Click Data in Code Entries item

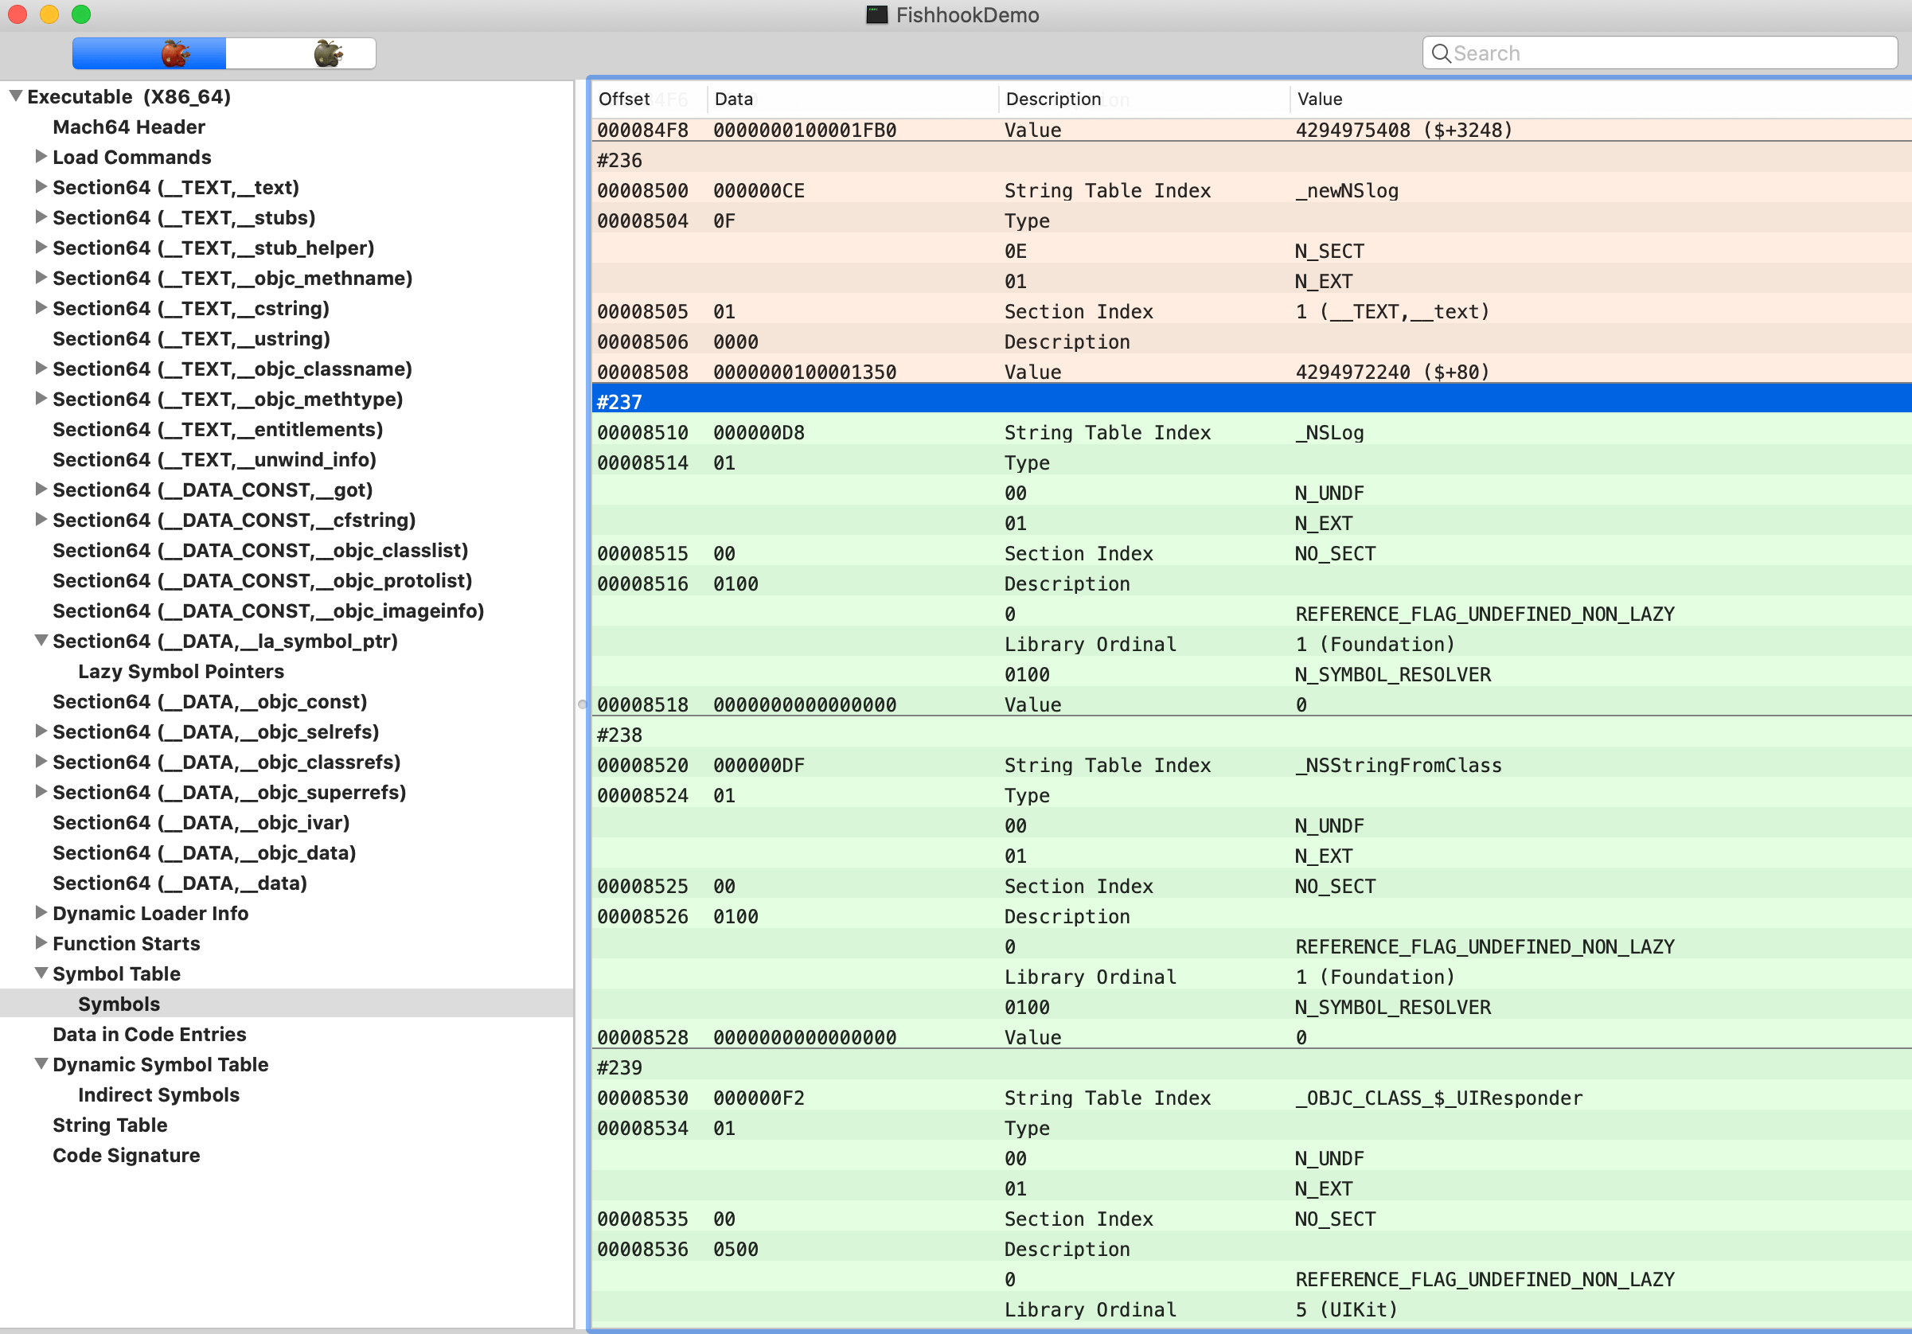tap(151, 1035)
